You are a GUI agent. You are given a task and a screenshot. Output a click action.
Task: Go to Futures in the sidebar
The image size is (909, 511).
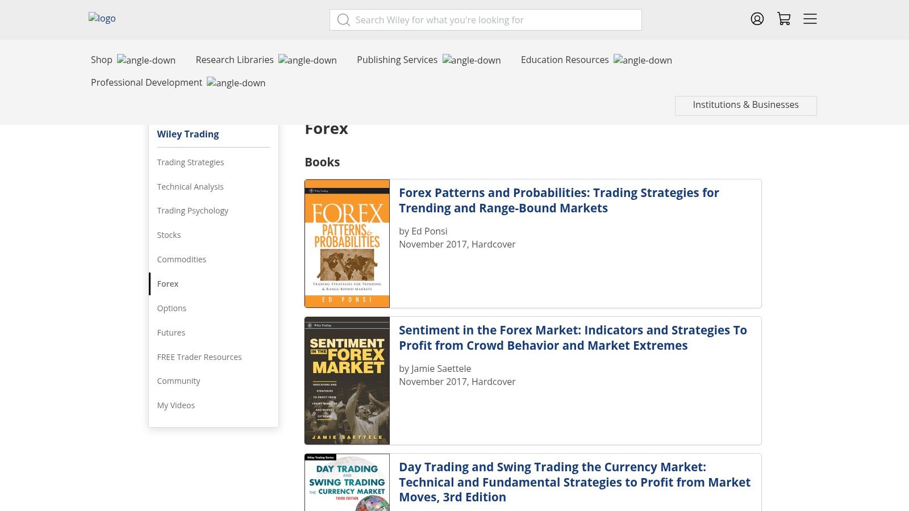[x=171, y=333]
